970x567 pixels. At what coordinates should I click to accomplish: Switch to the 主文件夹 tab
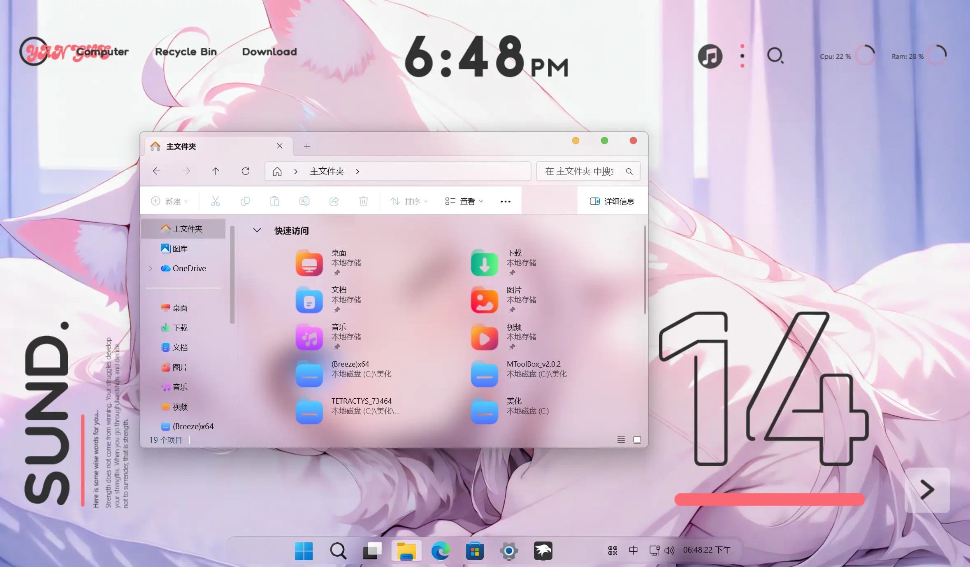181,146
